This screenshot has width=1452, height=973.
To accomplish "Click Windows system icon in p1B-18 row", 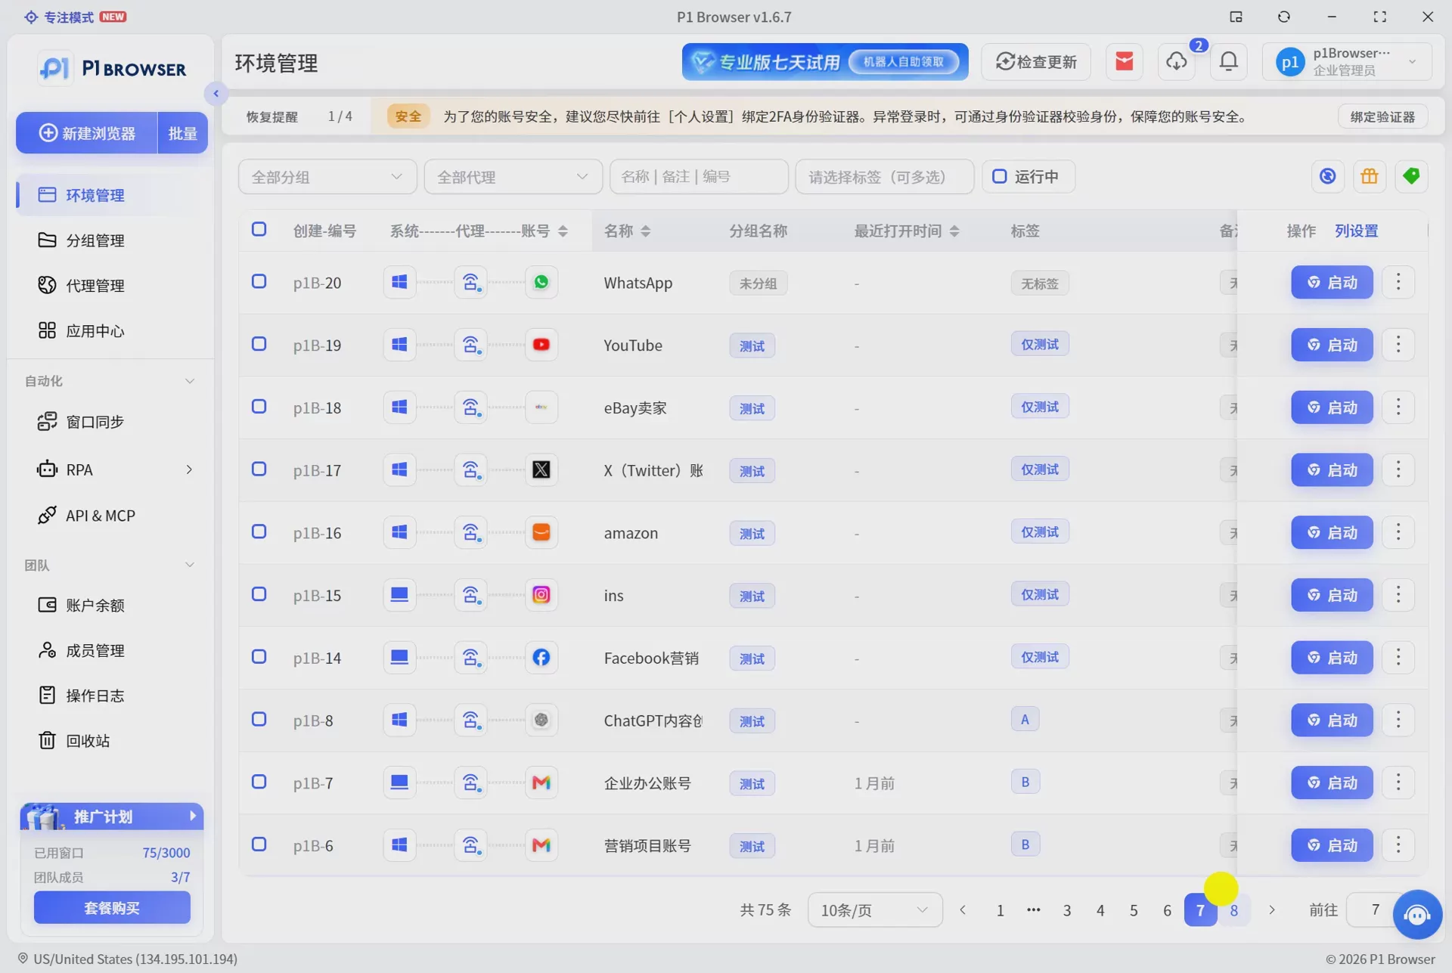I will tap(399, 408).
